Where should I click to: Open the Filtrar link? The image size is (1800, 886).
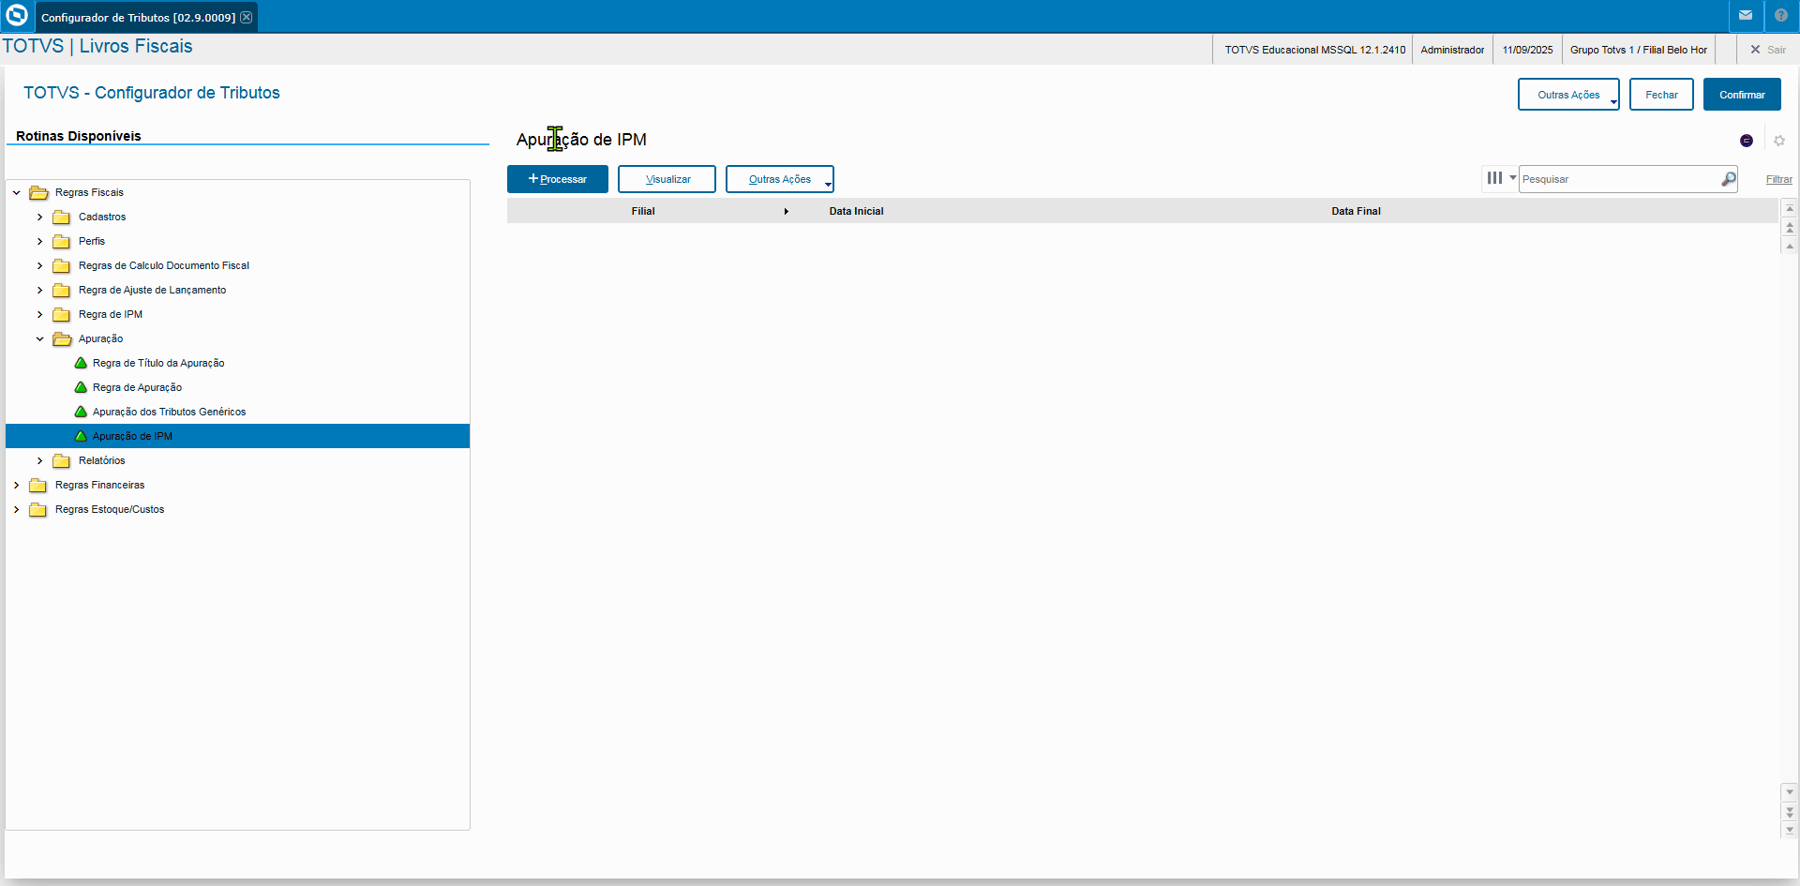point(1778,179)
